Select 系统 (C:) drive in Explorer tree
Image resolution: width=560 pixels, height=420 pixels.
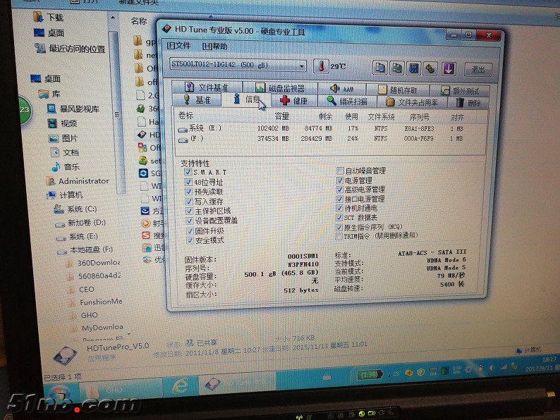[75, 209]
